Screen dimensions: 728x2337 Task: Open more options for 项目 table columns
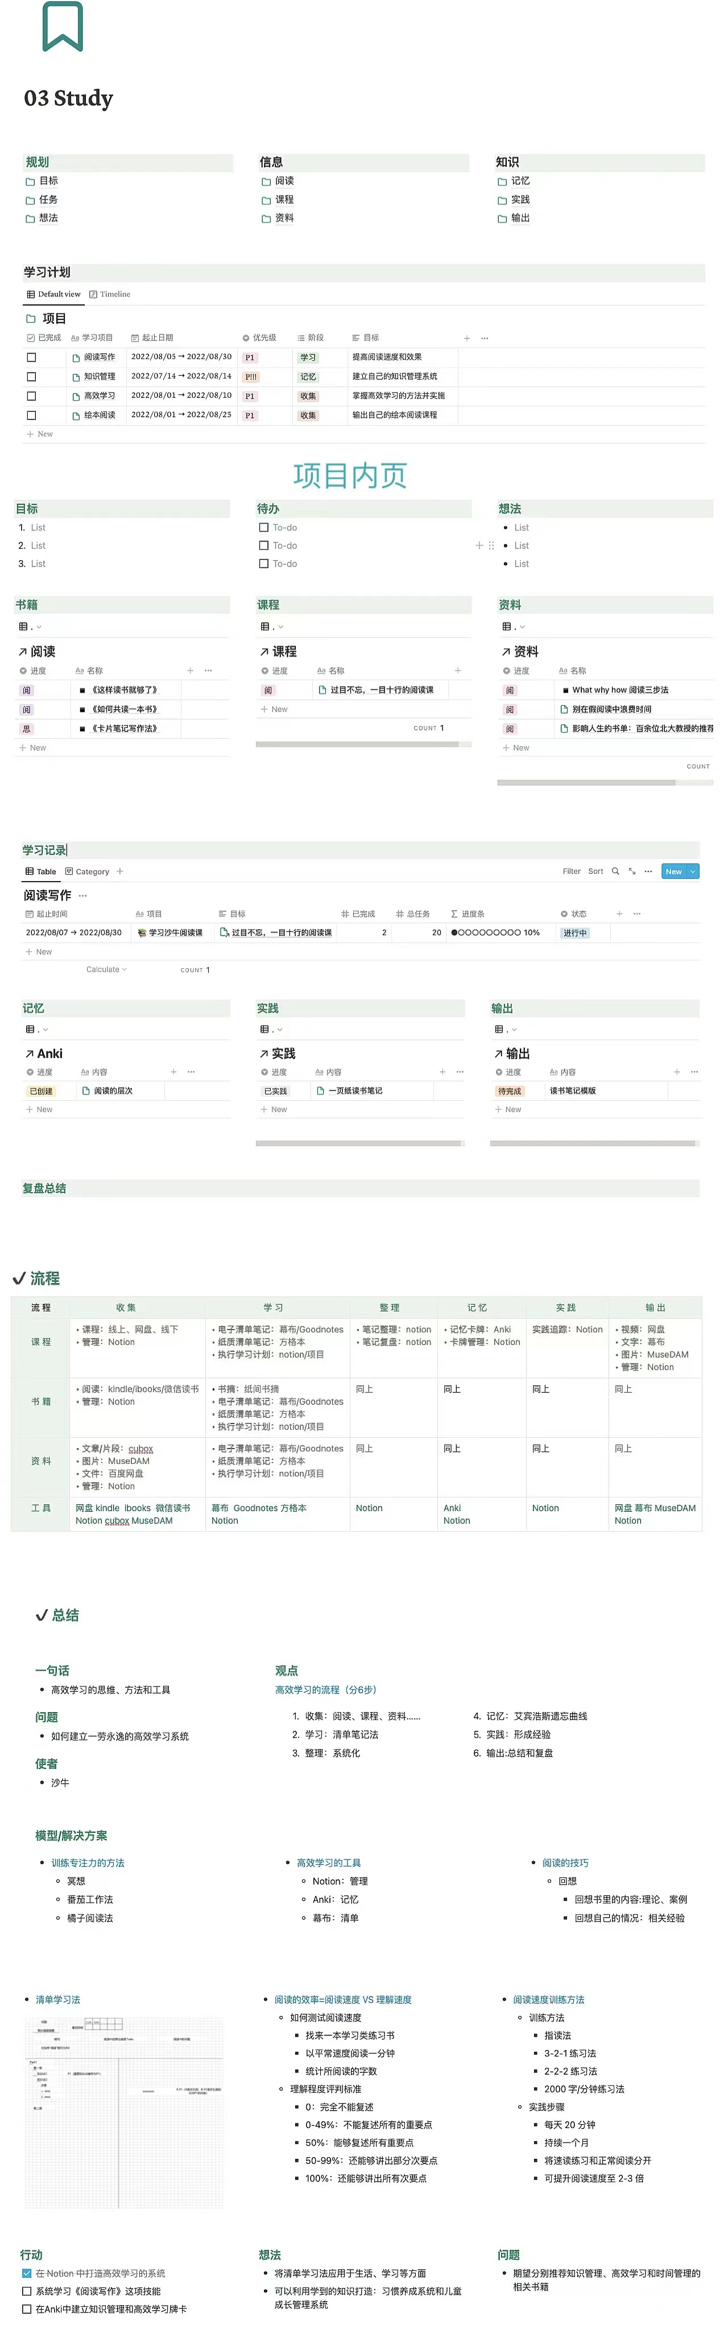(485, 338)
